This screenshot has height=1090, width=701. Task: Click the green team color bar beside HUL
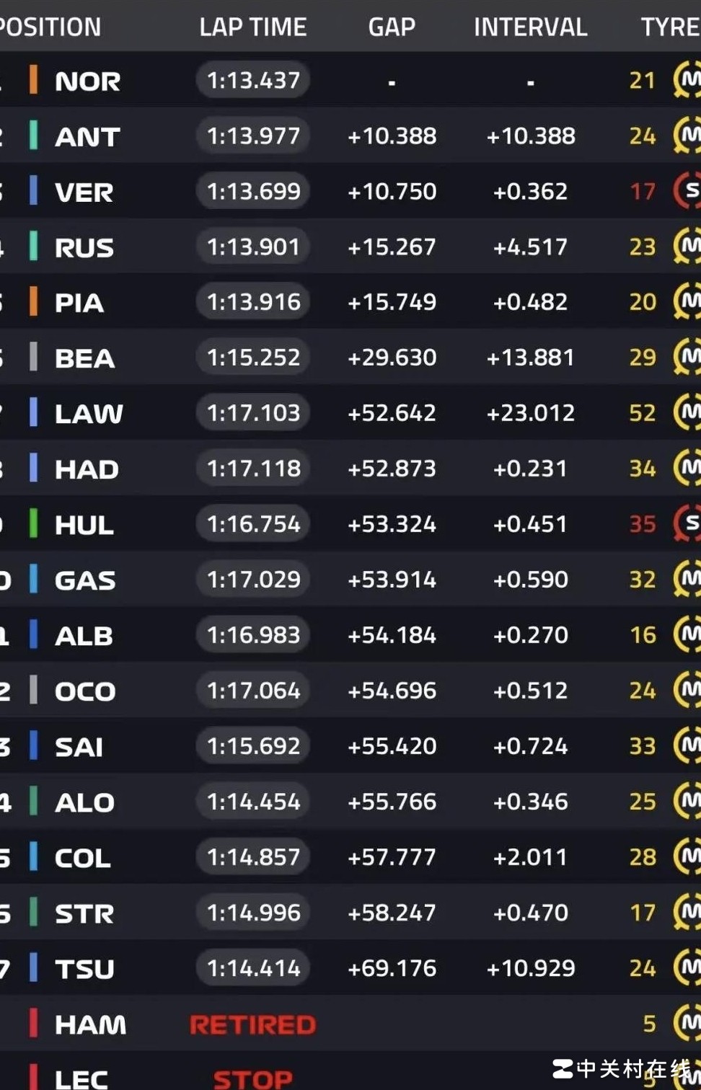[33, 523]
